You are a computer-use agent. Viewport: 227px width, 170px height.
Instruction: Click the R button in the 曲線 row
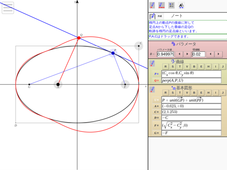pos(165,66)
